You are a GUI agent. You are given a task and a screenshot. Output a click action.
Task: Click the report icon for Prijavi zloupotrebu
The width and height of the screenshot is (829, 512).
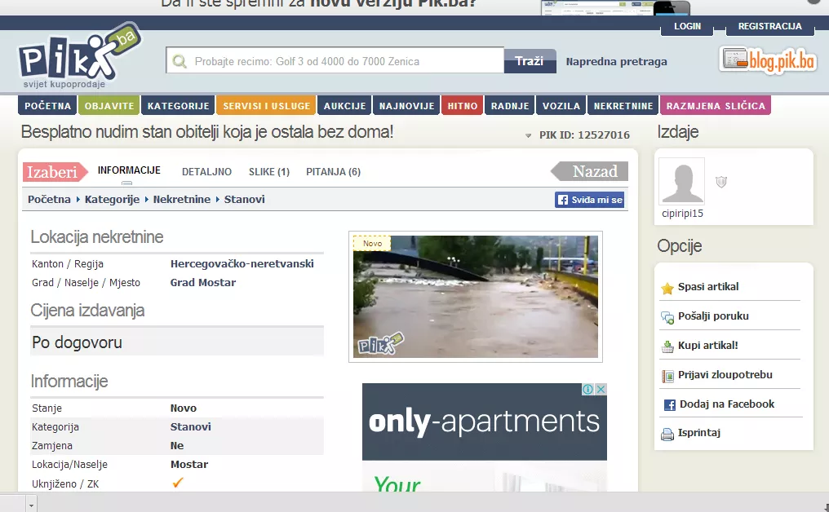667,376
